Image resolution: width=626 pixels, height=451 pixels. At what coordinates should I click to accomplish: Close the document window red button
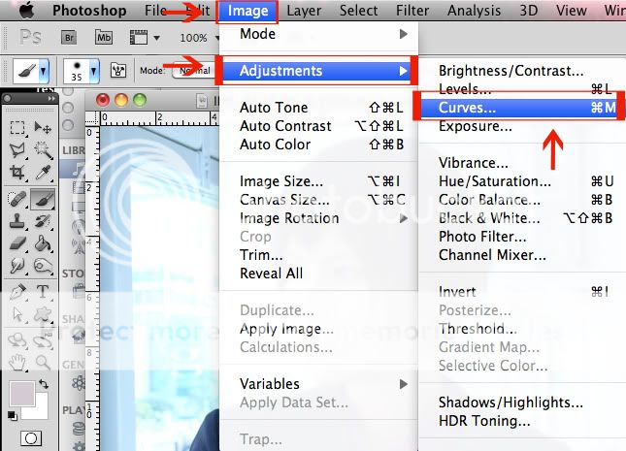pyautogui.click(x=103, y=99)
